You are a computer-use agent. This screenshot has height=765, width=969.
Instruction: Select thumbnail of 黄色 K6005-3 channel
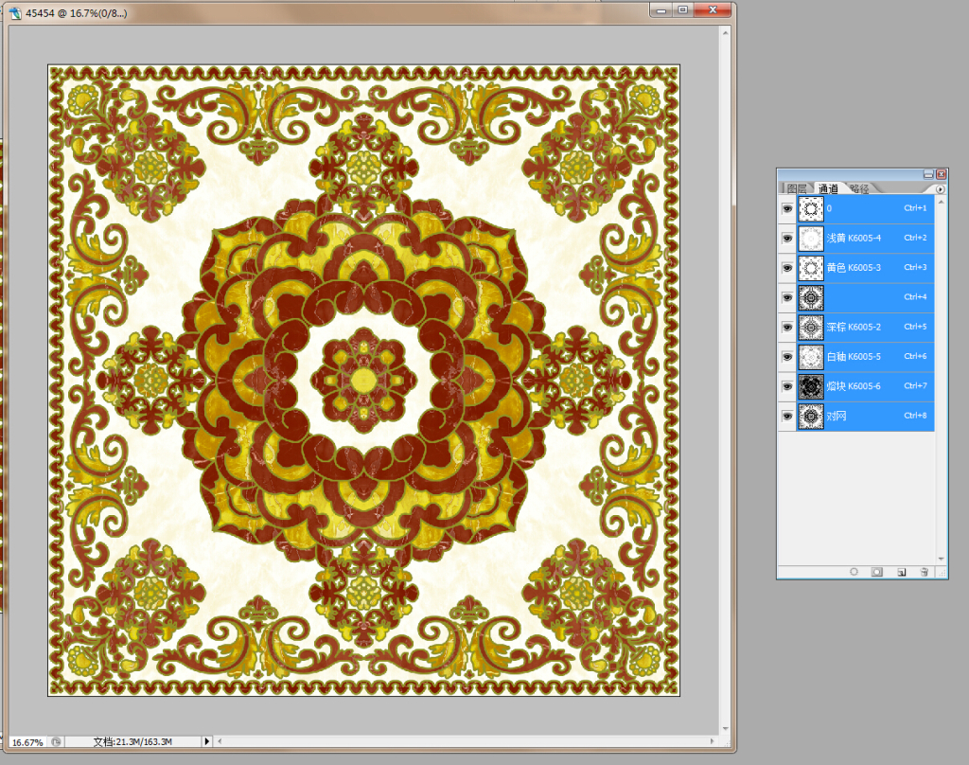(811, 268)
